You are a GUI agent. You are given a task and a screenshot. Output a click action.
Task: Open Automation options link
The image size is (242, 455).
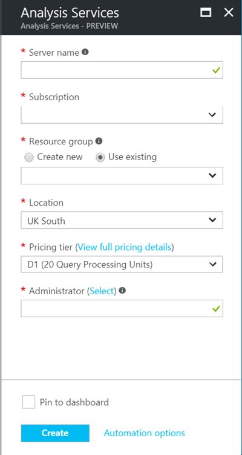pos(145,433)
